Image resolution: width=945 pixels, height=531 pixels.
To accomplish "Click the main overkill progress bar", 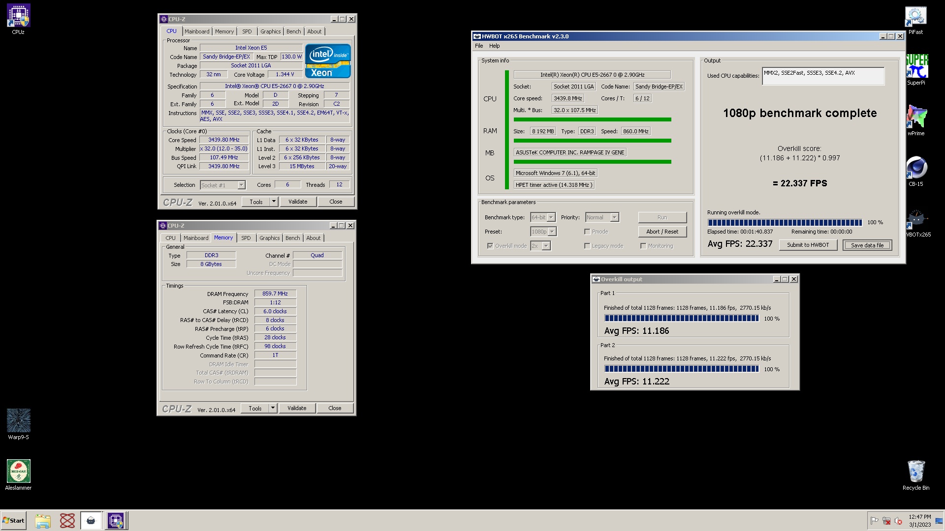I will (x=785, y=222).
